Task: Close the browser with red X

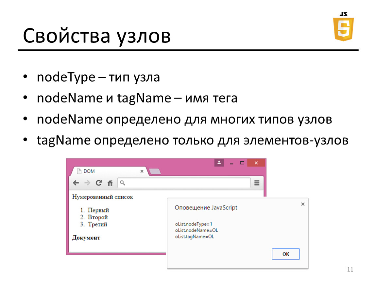Action: pos(256,163)
